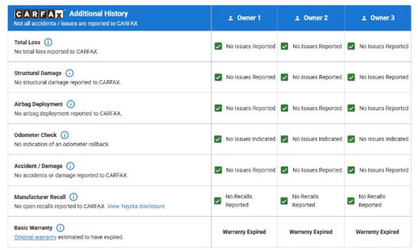Click 'No airbag deployment reported to CARFAX.' text
The image size is (418, 250).
coord(68,113)
